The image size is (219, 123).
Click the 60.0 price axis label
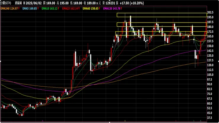(x=210, y=104)
